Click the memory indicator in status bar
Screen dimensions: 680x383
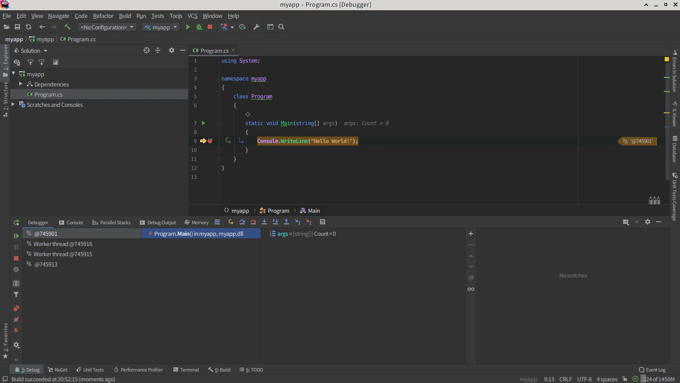pos(658,379)
